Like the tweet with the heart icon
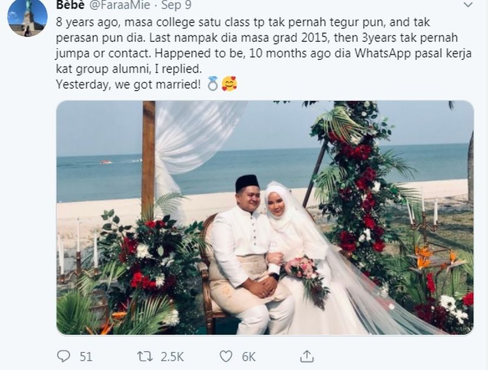Viewport: 489px width, 370px height. (x=226, y=356)
